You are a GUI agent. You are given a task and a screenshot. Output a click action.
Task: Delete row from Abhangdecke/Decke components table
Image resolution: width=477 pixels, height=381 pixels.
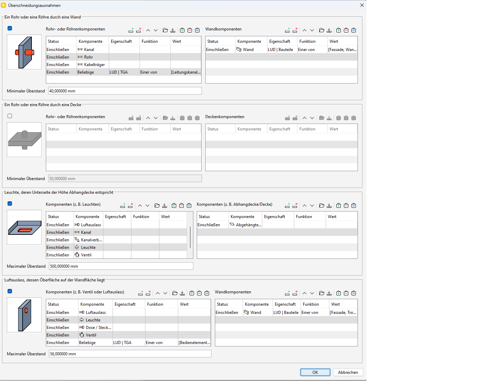[x=295, y=205]
